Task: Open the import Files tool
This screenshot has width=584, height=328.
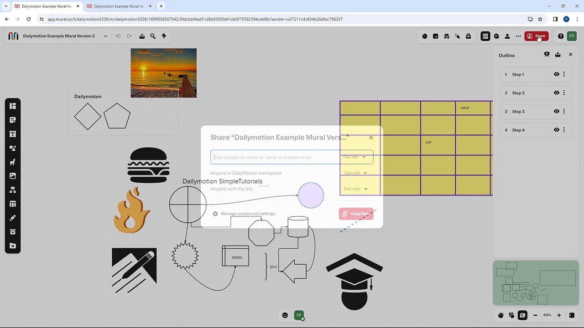Action: (x=13, y=246)
